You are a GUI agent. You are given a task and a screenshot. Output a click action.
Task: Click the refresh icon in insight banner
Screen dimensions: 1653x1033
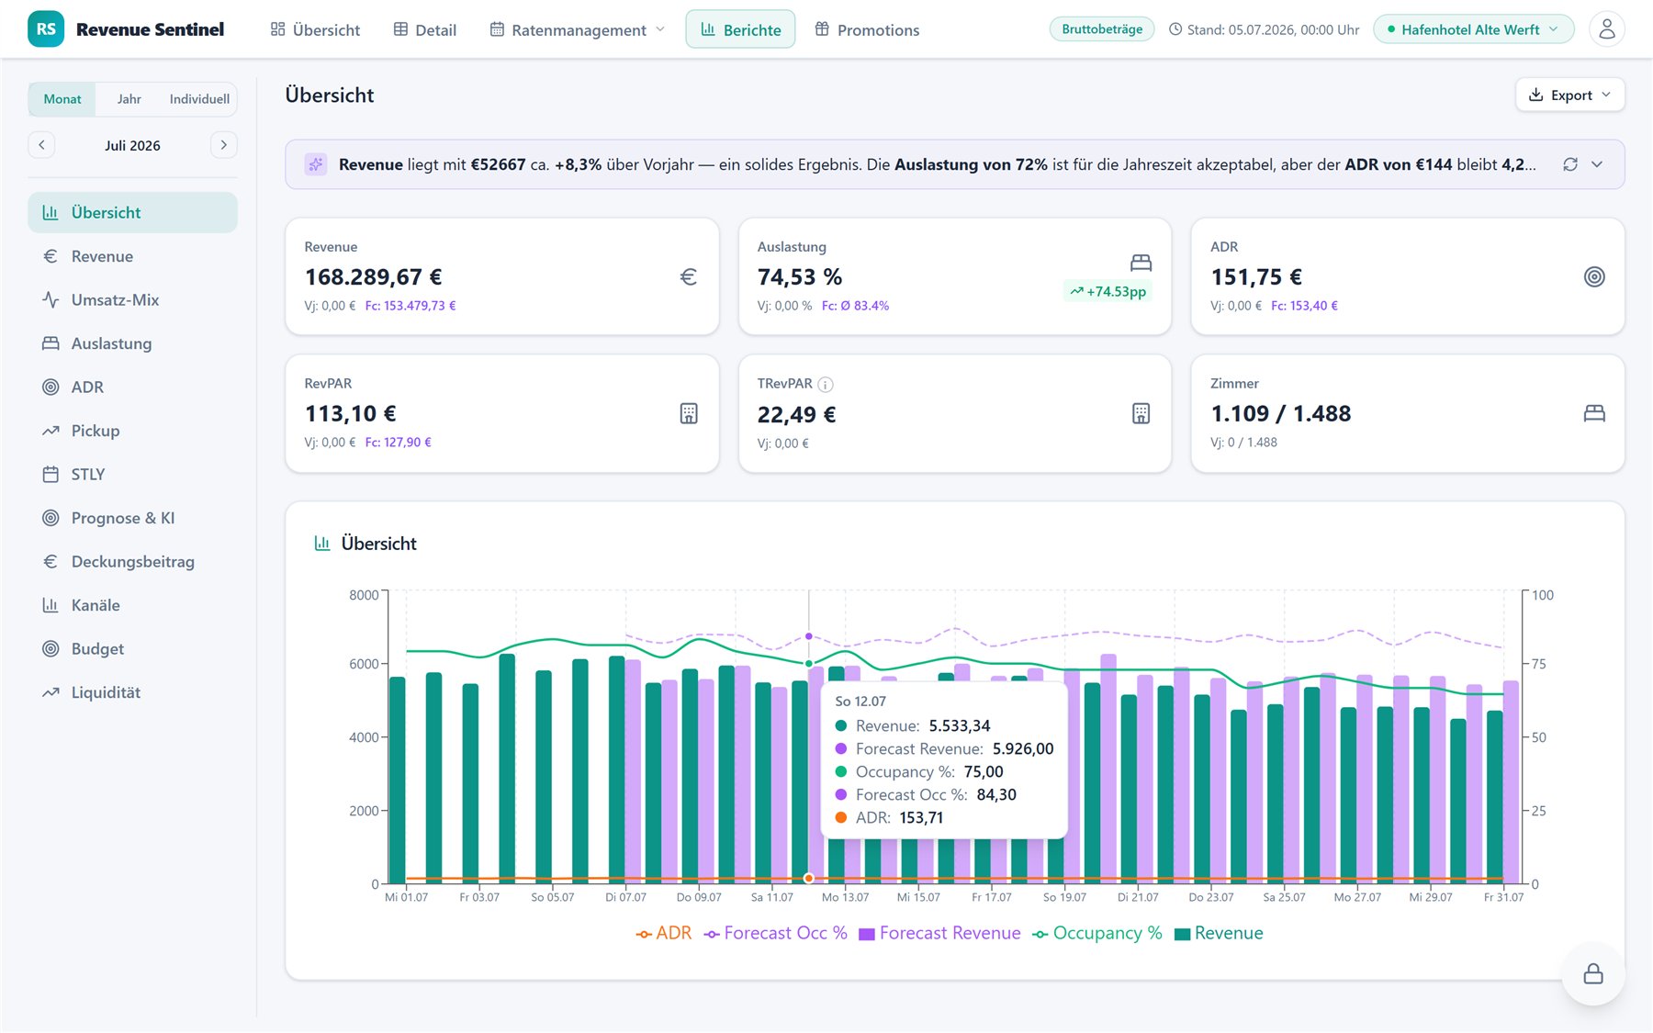click(1570, 164)
